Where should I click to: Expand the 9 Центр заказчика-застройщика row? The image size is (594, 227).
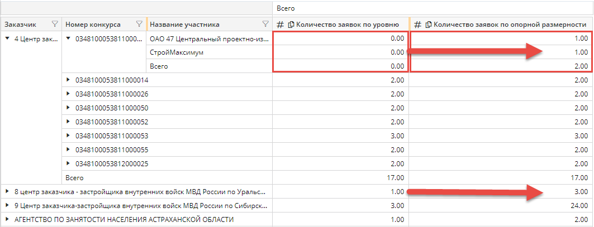pyautogui.click(x=7, y=206)
